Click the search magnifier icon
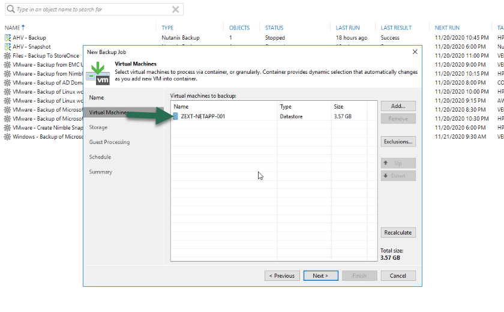 coord(11,9)
